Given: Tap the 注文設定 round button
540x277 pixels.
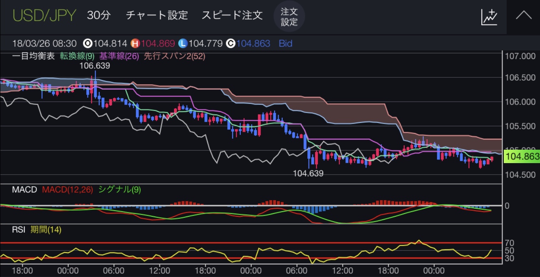Looking at the screenshot, I should (x=289, y=17).
